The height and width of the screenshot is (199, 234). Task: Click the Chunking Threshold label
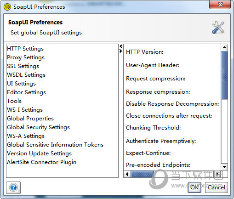pos(153,128)
